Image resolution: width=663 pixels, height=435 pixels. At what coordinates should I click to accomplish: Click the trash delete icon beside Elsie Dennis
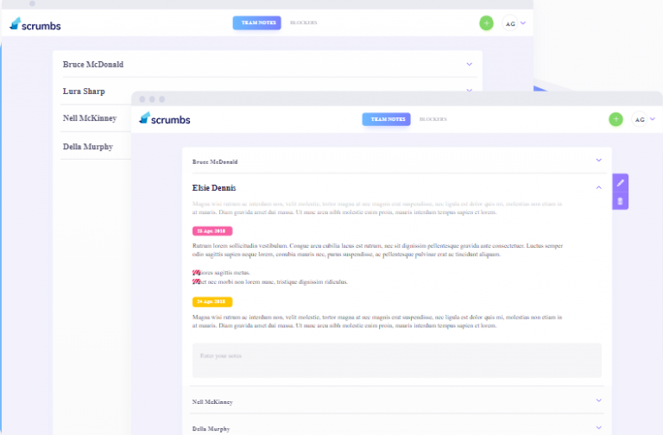620,201
